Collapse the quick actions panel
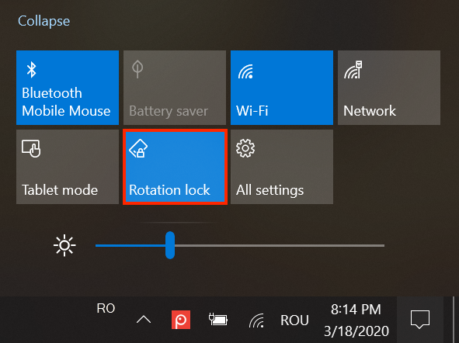459x343 pixels. [x=44, y=21]
